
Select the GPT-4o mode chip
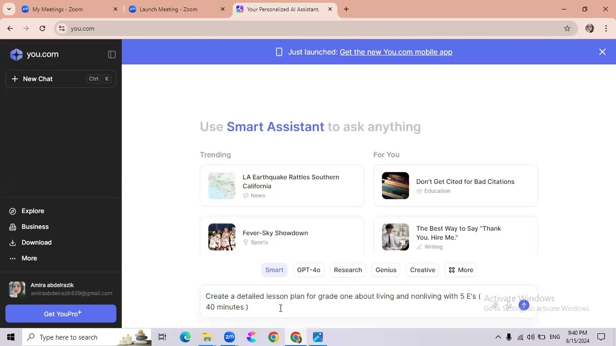(x=308, y=270)
